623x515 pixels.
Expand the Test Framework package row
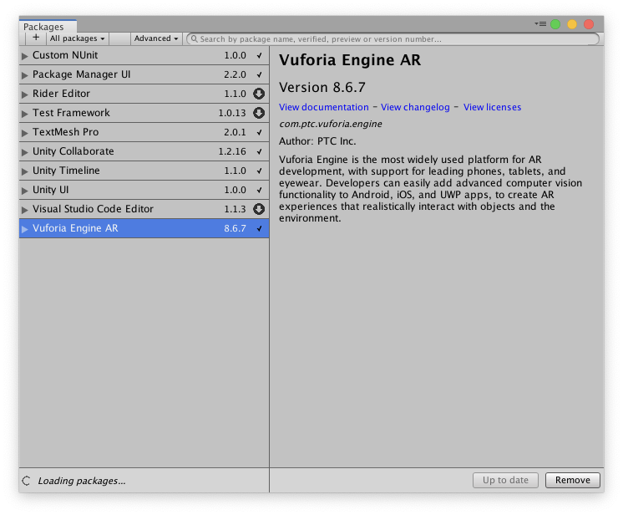[x=24, y=114]
